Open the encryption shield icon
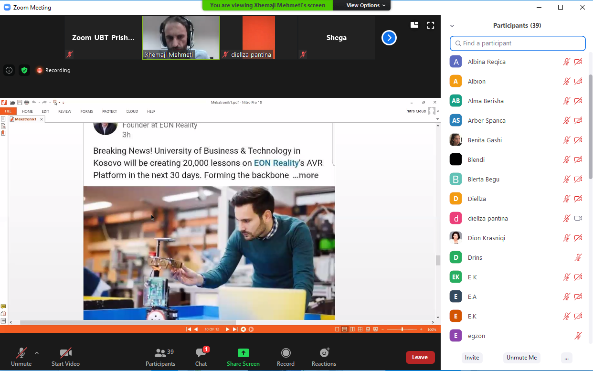The width and height of the screenshot is (593, 371). point(24,70)
